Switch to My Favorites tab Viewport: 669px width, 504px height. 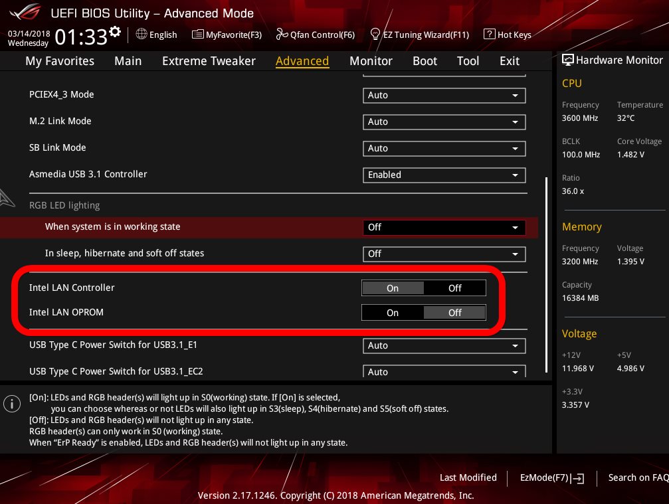pyautogui.click(x=60, y=61)
